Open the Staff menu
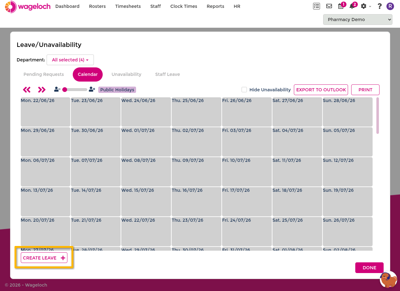The height and width of the screenshot is (291, 400). coord(156,6)
